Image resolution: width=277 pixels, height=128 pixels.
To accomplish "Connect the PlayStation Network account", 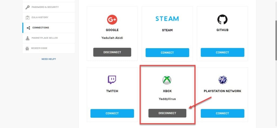I will click(222, 113).
